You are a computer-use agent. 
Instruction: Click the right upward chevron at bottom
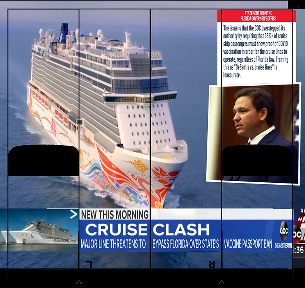[221, 283]
